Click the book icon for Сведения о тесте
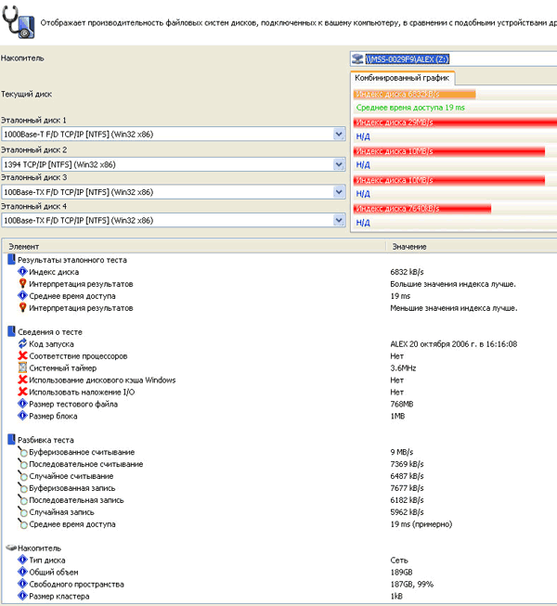 pyautogui.click(x=11, y=331)
